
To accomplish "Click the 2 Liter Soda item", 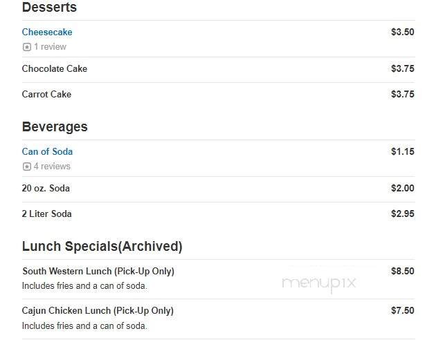I will click(46, 214).
